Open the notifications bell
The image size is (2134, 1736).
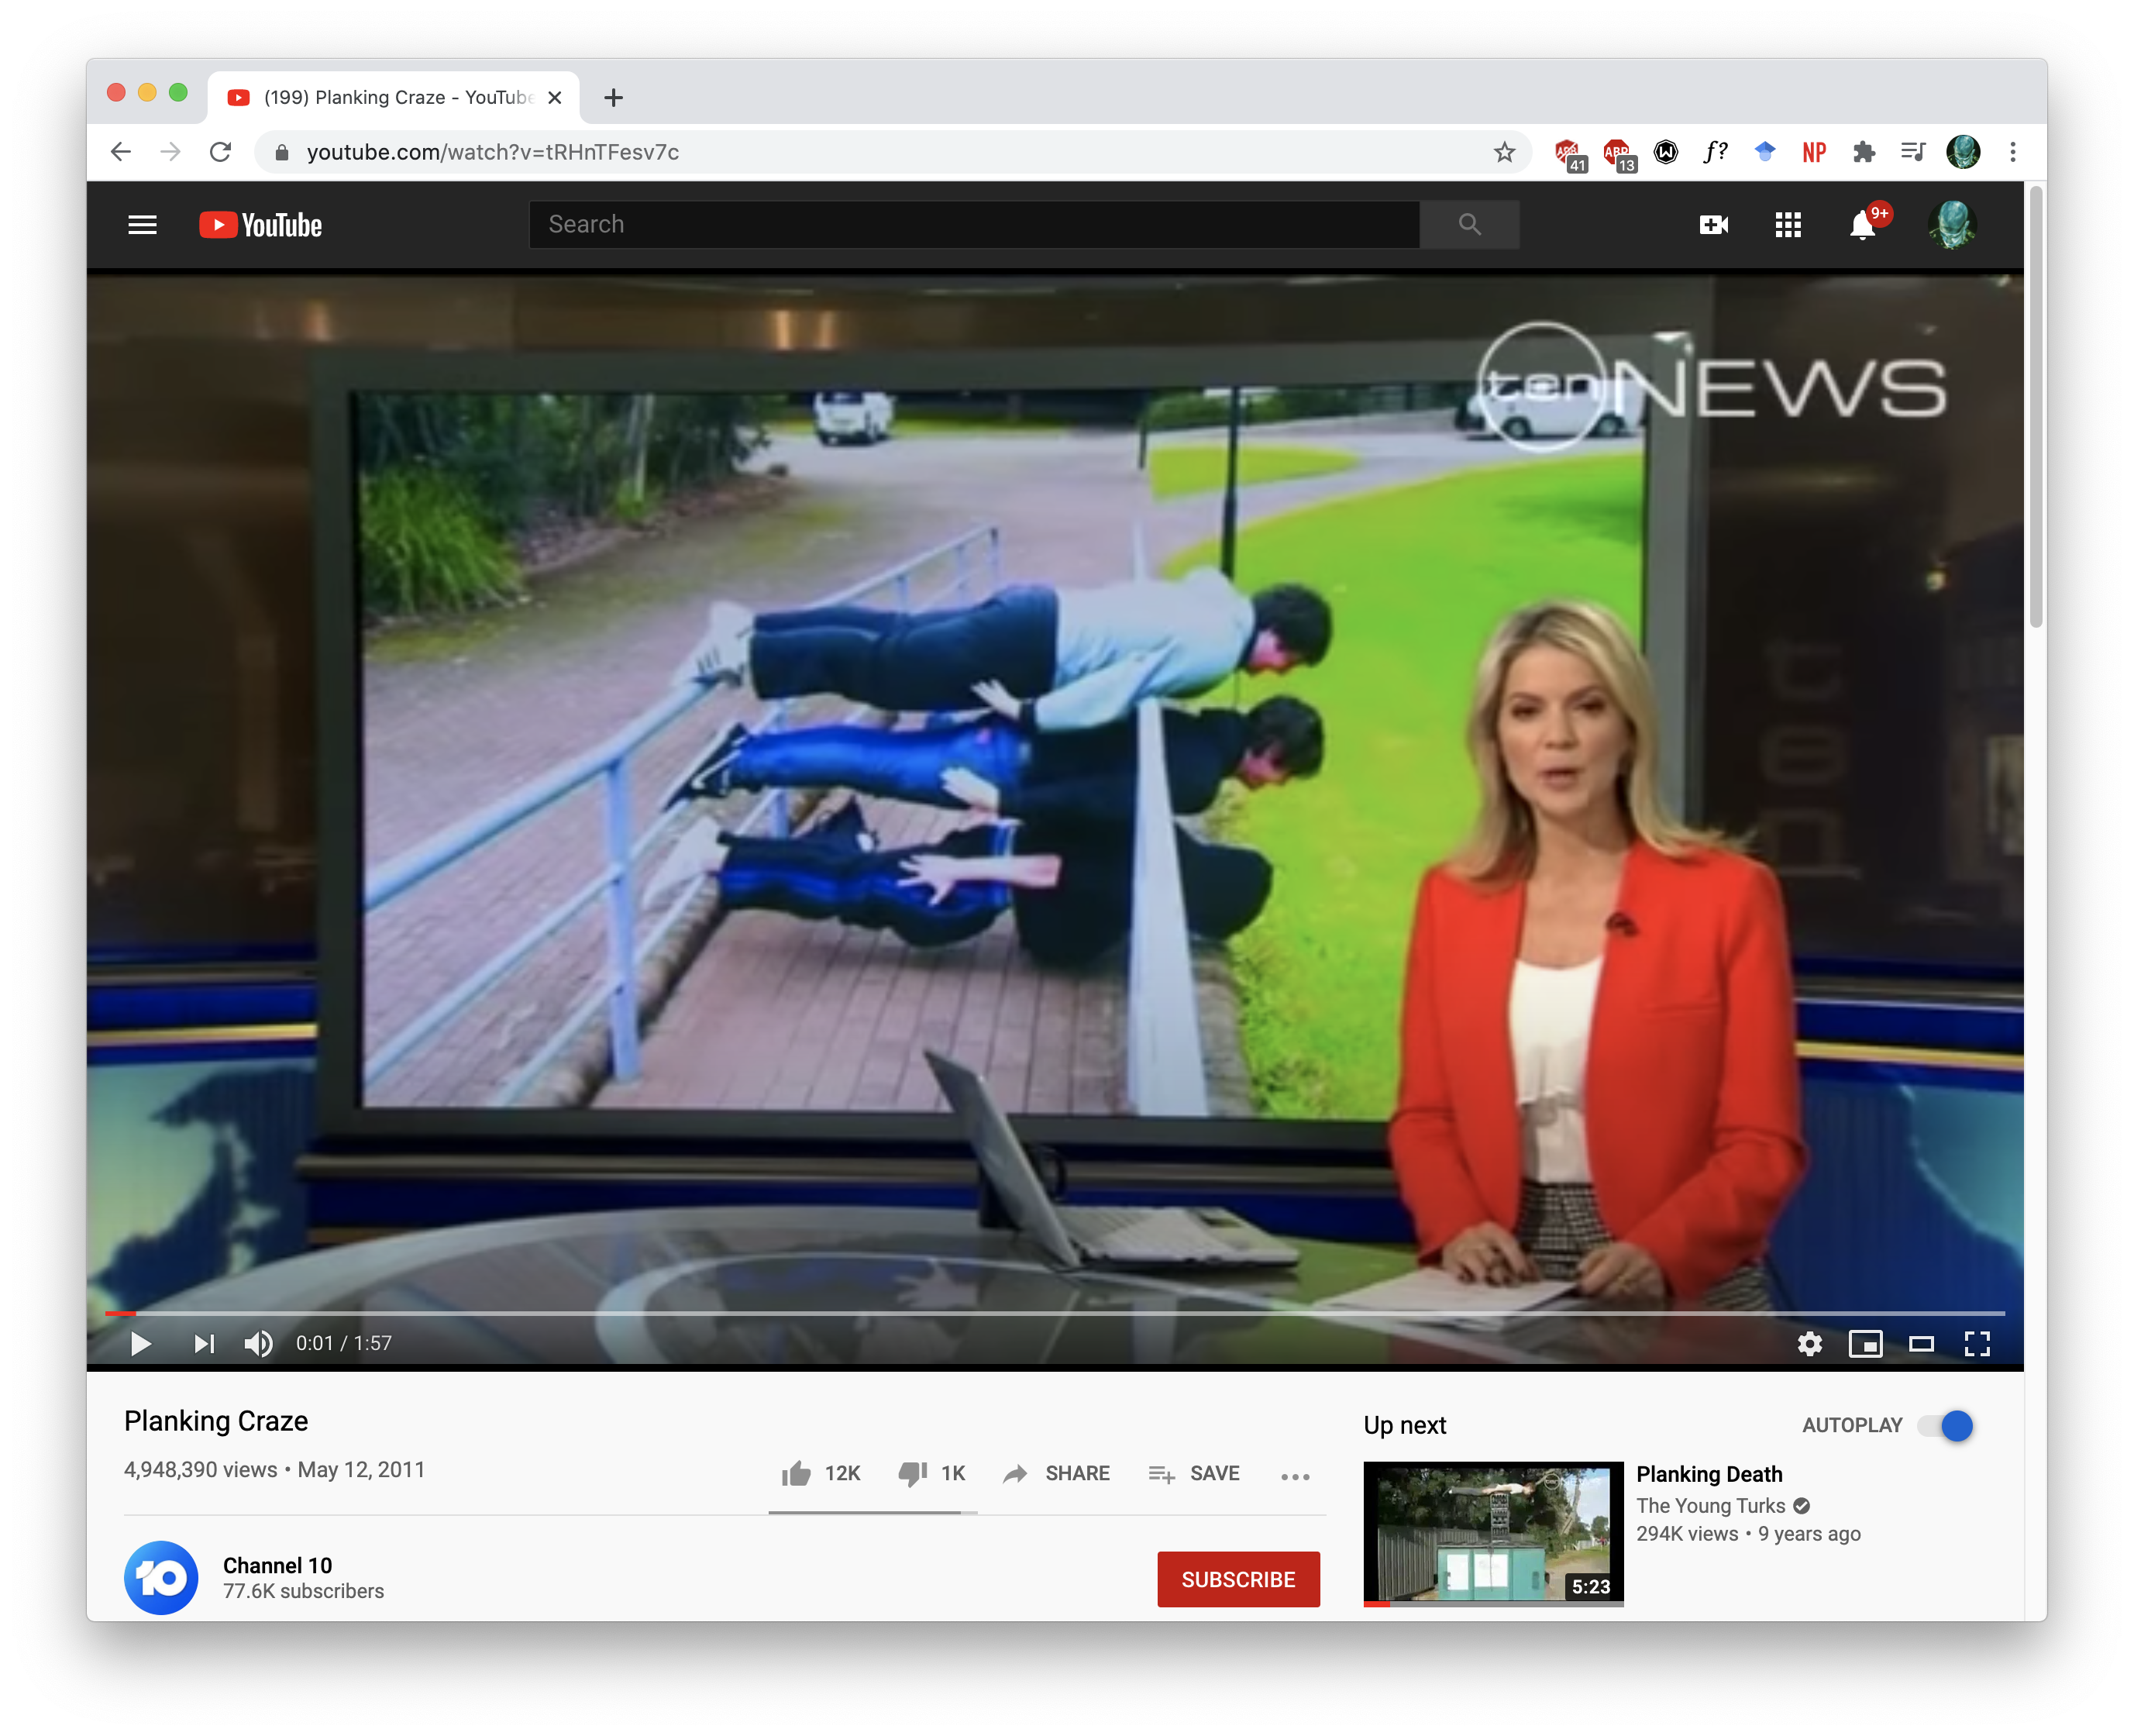pos(1862,225)
